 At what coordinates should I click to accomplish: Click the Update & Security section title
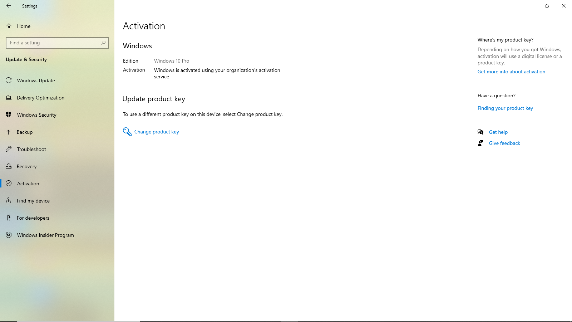tap(26, 59)
